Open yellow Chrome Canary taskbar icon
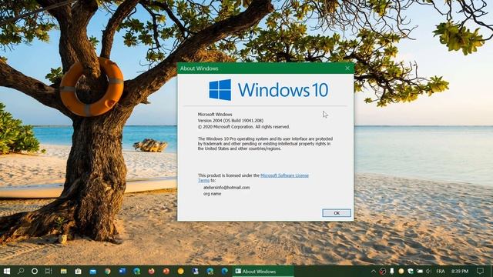 (x=180, y=271)
